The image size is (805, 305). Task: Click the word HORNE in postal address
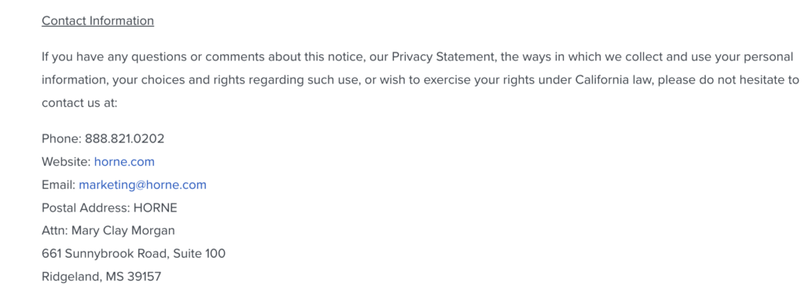[x=155, y=208]
